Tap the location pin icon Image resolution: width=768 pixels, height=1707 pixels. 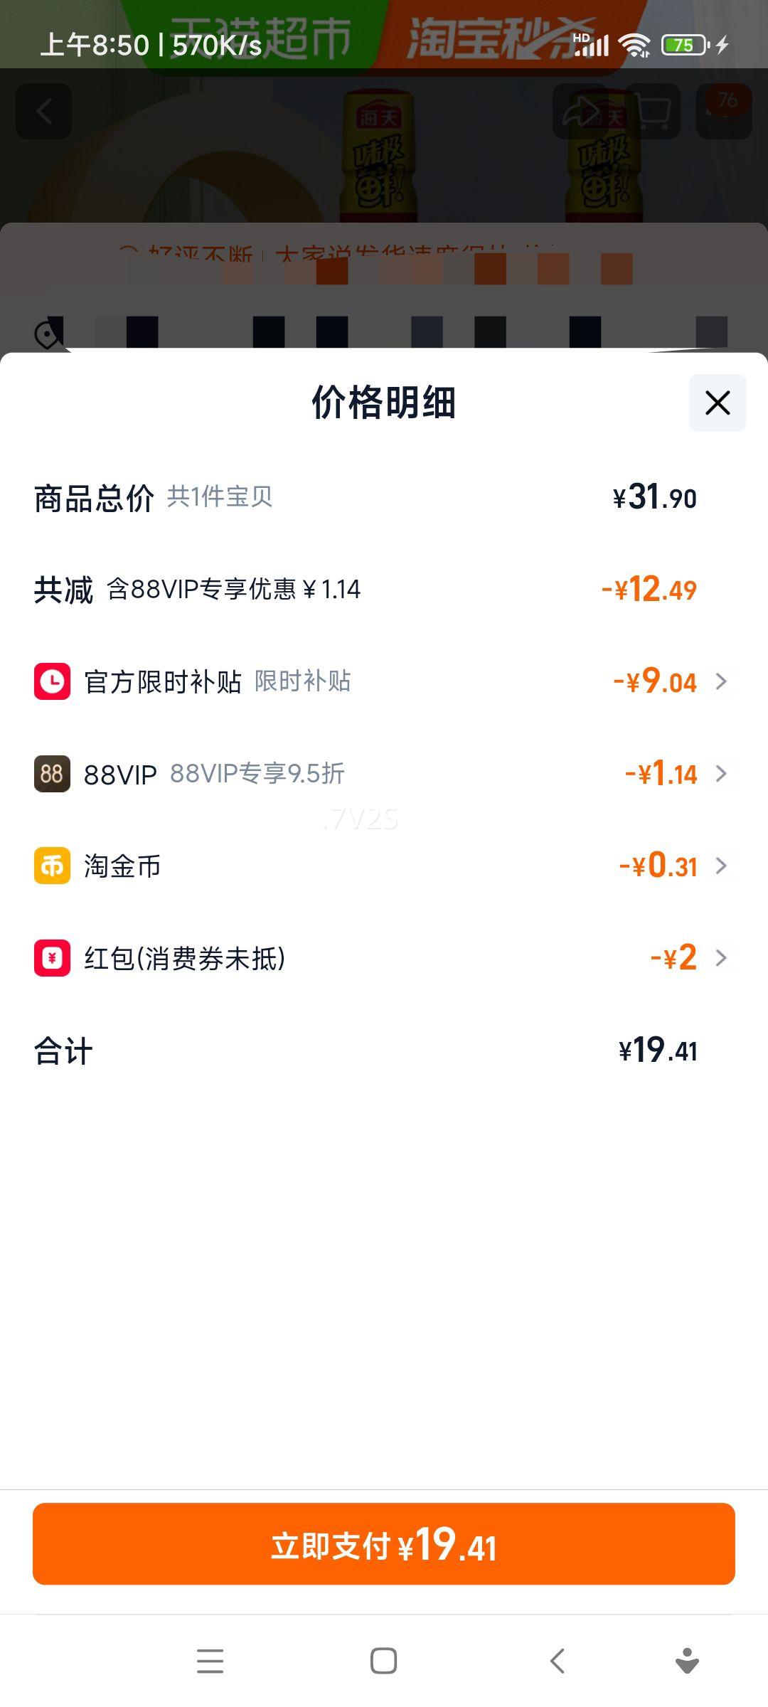coord(48,334)
